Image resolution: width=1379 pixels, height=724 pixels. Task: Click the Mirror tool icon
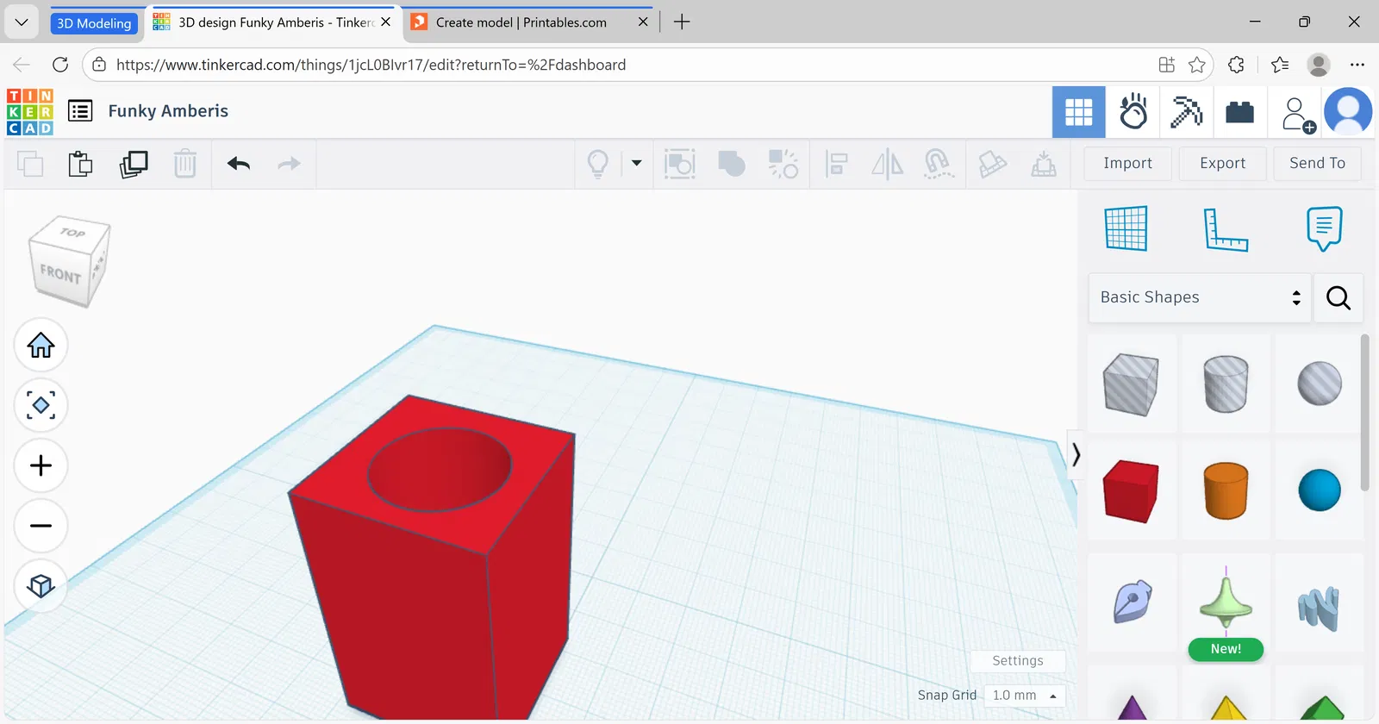coord(887,164)
